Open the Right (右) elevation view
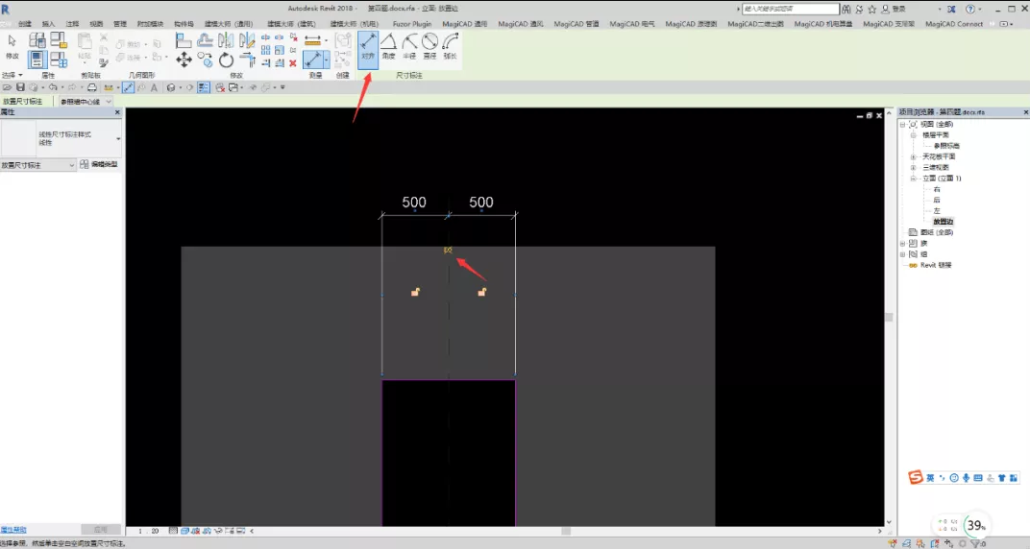The width and height of the screenshot is (1030, 549). tap(936, 189)
